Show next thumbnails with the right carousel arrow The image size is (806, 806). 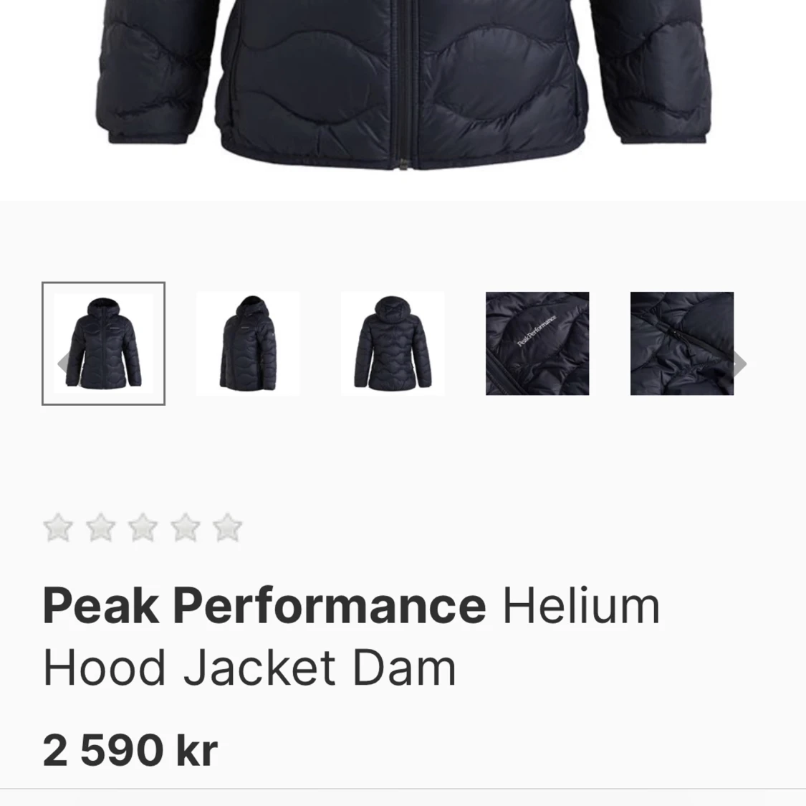[x=740, y=363]
